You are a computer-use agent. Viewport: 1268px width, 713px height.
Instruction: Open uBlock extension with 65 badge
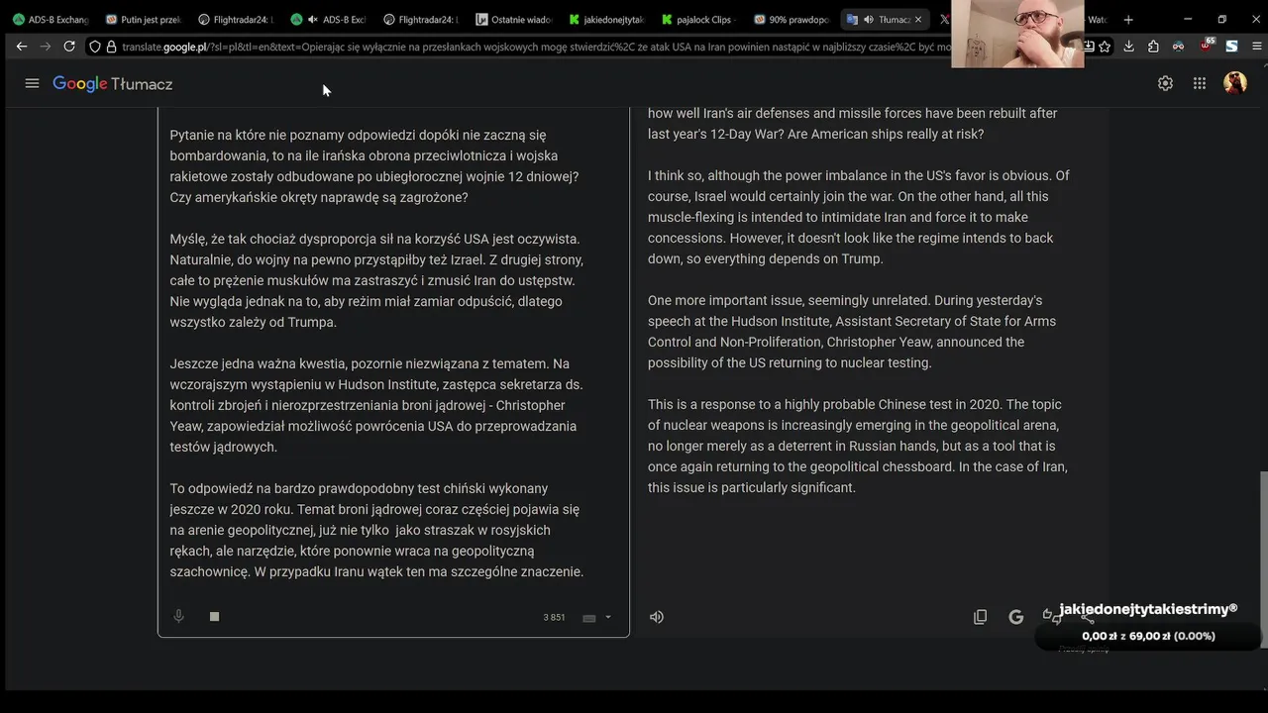click(1207, 45)
